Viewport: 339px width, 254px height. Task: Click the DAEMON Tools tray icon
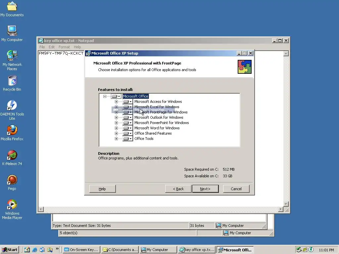pyautogui.click(x=311, y=250)
